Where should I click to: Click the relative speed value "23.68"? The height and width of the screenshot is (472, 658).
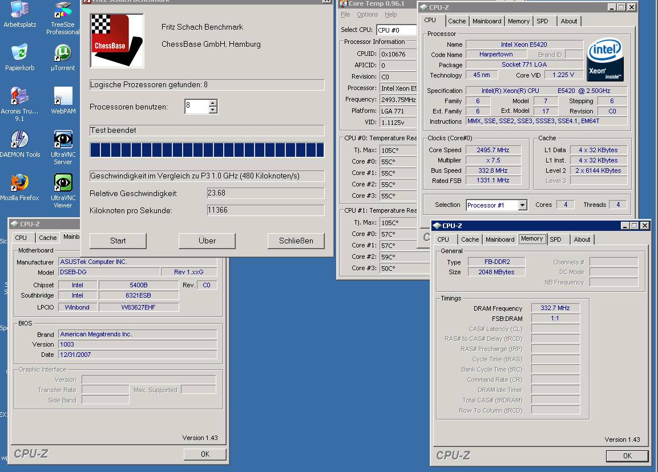265,193
